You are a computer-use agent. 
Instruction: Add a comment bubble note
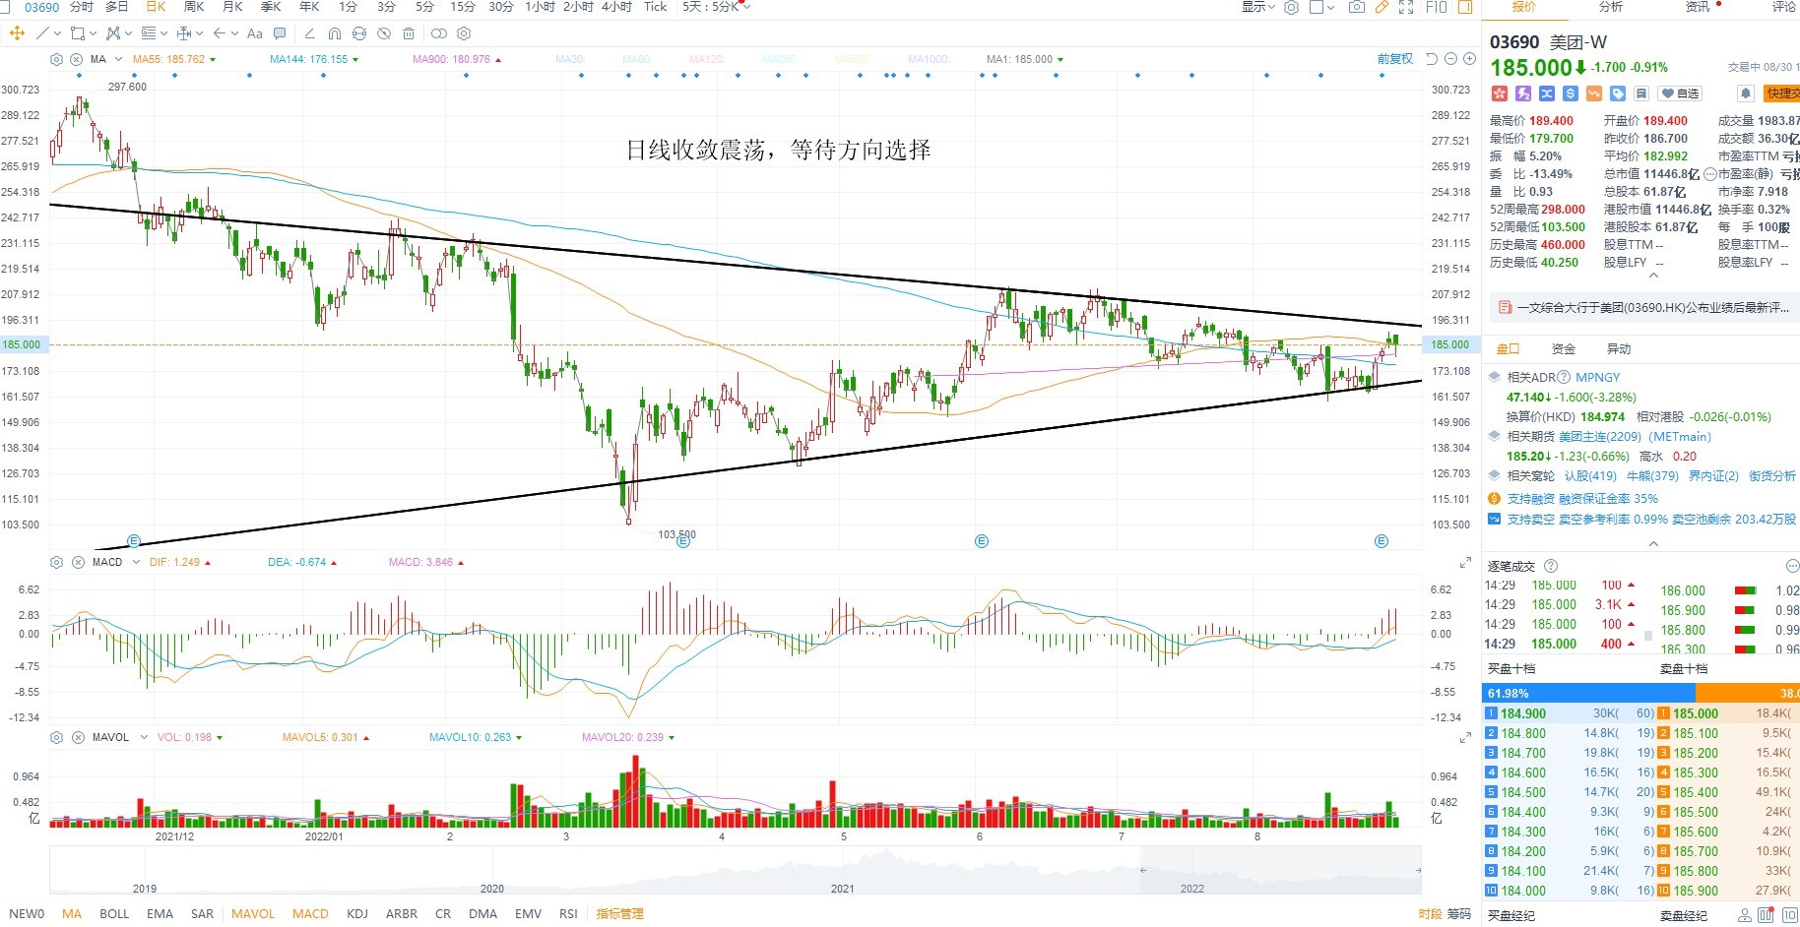(280, 33)
